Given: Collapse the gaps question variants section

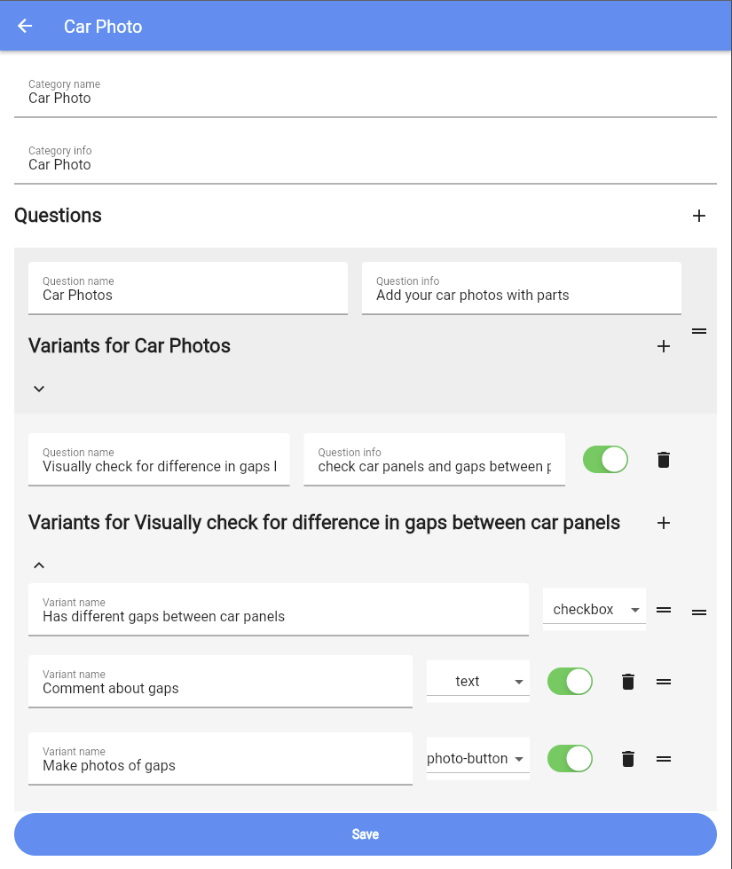Looking at the screenshot, I should pyautogui.click(x=38, y=565).
